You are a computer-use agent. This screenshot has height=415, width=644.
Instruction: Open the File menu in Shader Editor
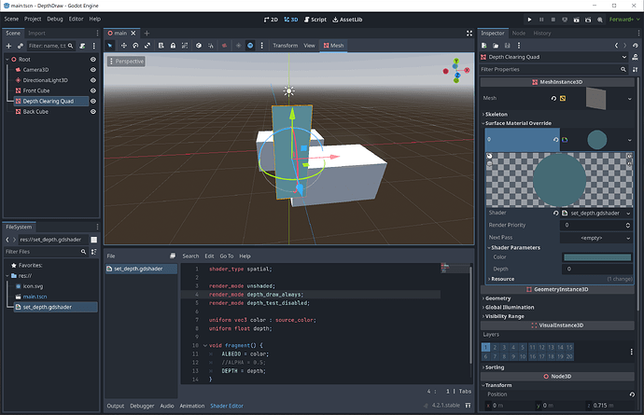coord(111,256)
